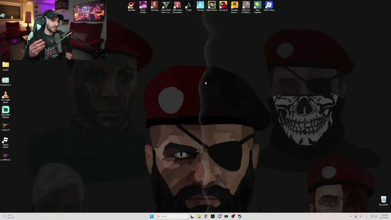
Task: Open Task View from the taskbar
Action: pyautogui.click(x=192, y=216)
